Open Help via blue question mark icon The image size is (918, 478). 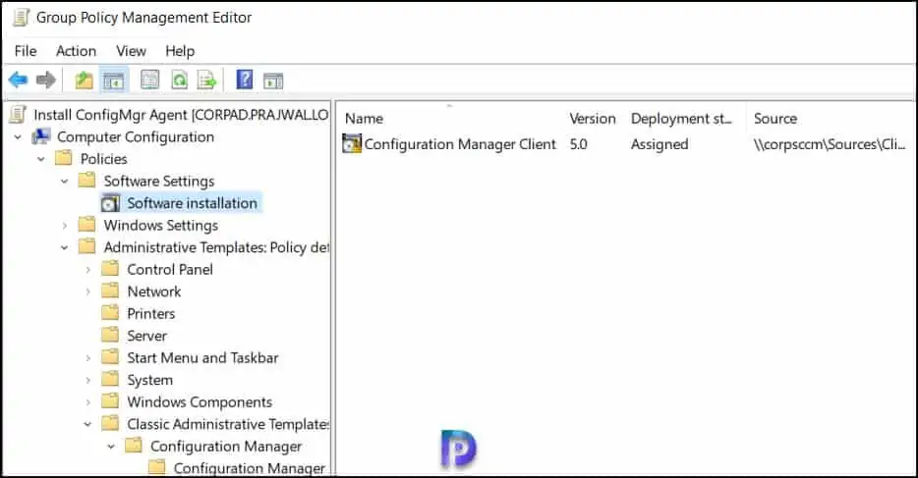tap(245, 80)
